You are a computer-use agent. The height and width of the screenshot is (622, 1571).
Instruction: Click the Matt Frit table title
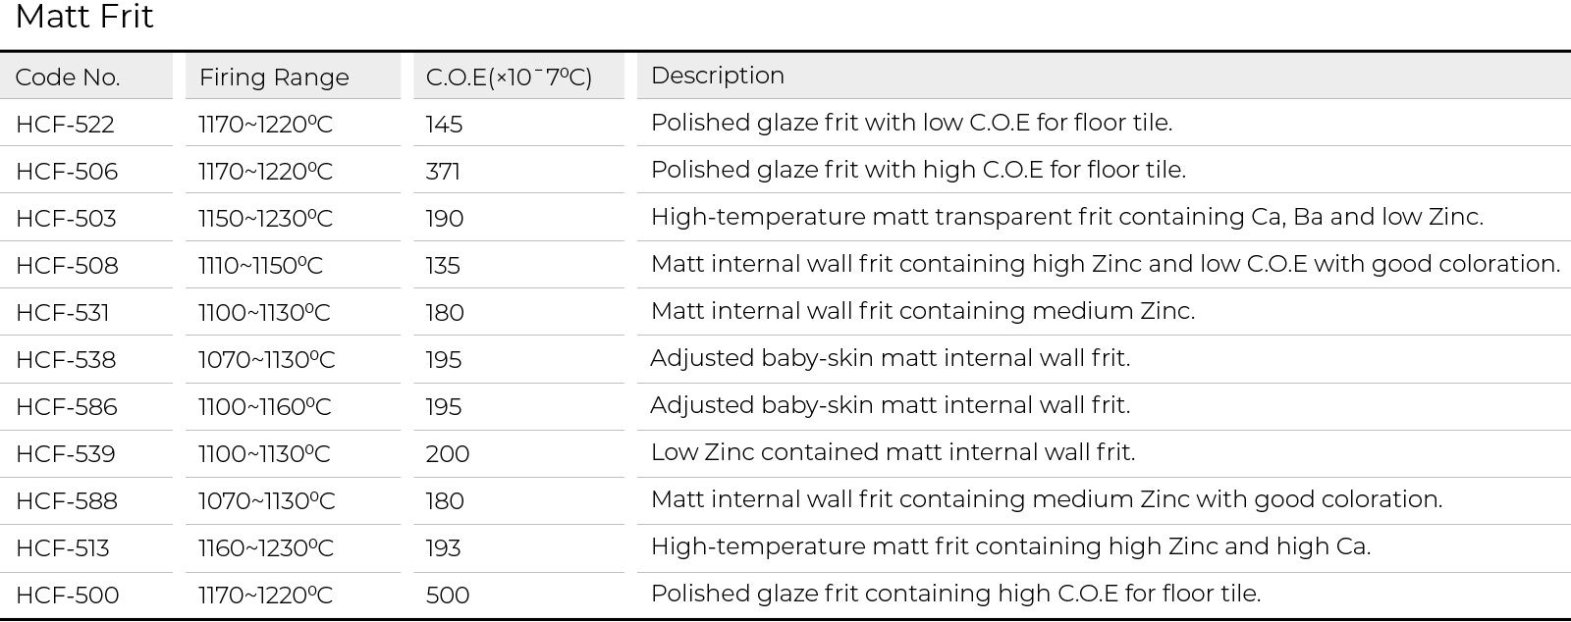(84, 17)
